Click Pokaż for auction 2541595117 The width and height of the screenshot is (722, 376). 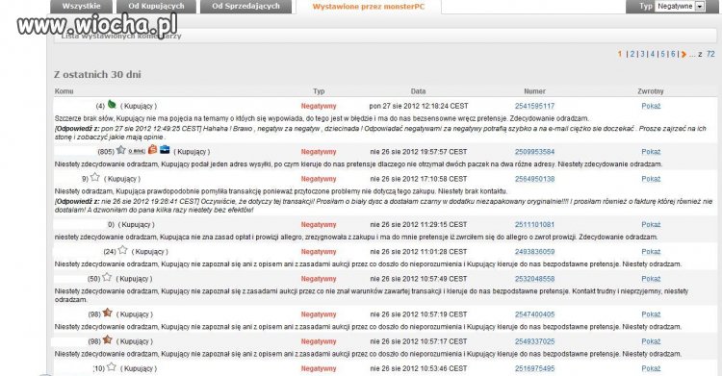point(651,107)
